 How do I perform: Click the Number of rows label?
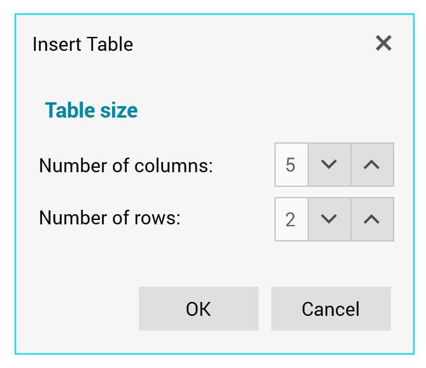110,218
